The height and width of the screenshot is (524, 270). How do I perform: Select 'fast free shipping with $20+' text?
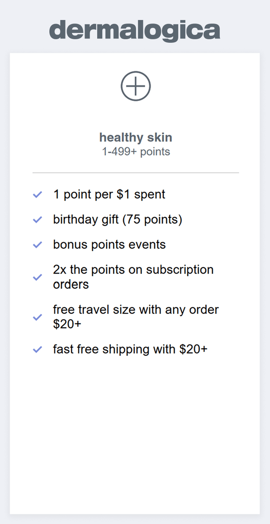point(130,349)
